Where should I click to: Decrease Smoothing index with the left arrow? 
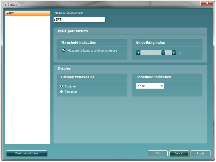tap(138, 53)
